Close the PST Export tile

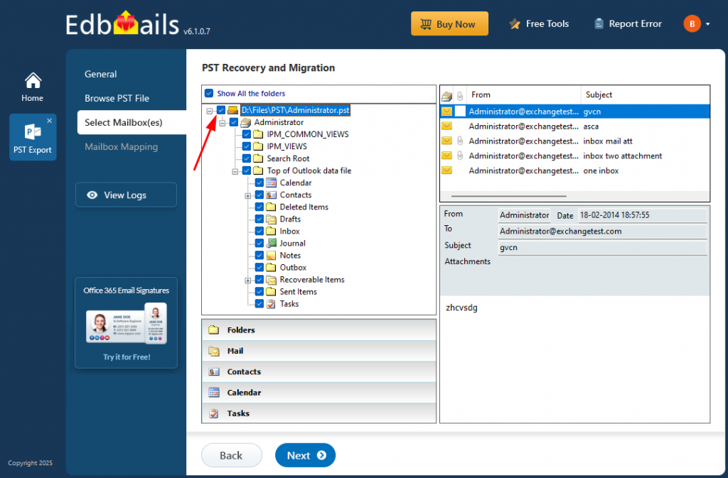(49, 121)
